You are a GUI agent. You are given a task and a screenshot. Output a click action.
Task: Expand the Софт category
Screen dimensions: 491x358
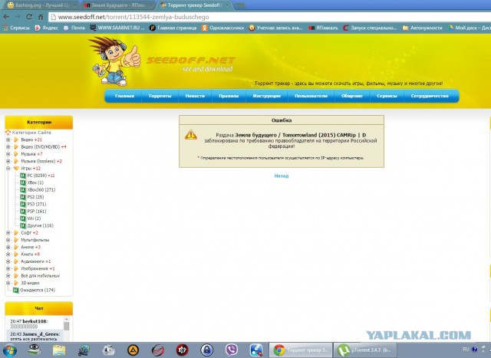pyautogui.click(x=8, y=233)
